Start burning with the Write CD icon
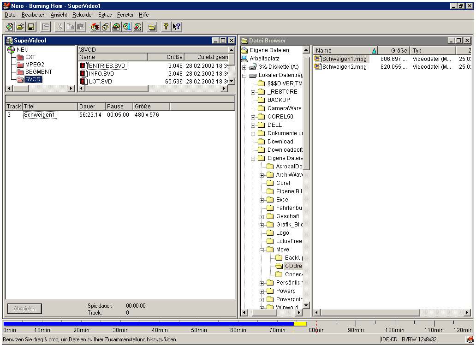Screen dimensions: 476x345 (x=95, y=27)
